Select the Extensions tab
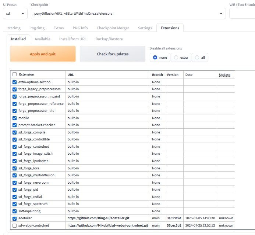This screenshot has width=255, height=235. pyautogui.click(x=170, y=28)
